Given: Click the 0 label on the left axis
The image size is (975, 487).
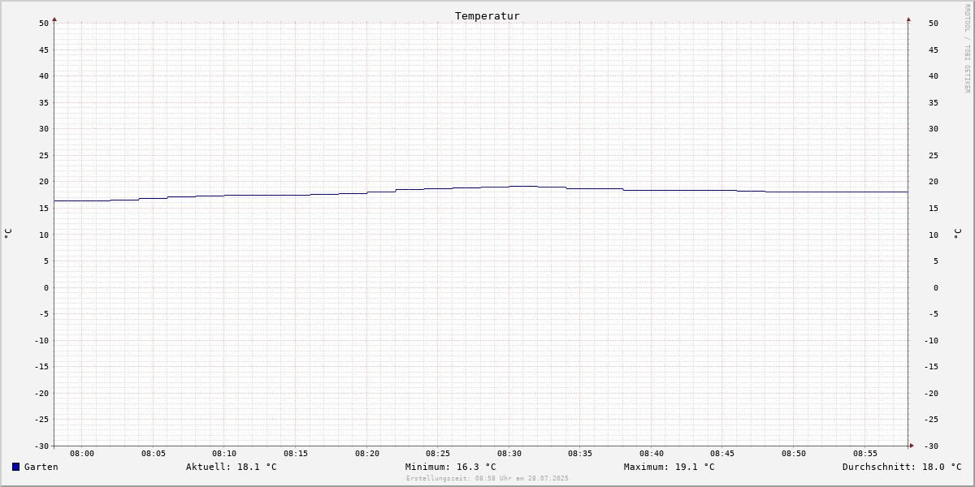Looking at the screenshot, I should pyautogui.click(x=46, y=287).
